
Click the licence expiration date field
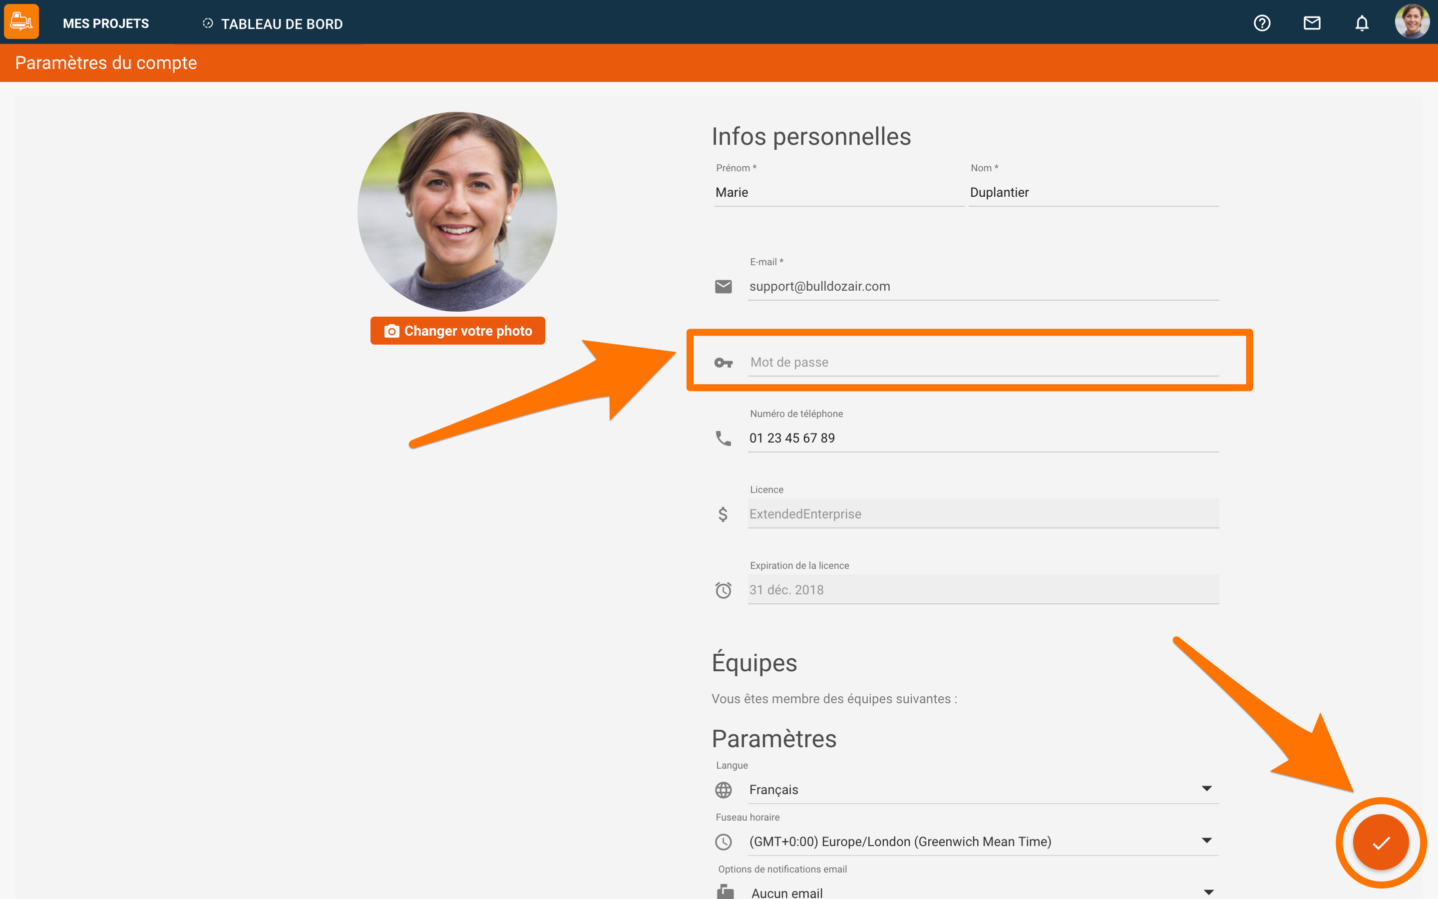coord(983,590)
